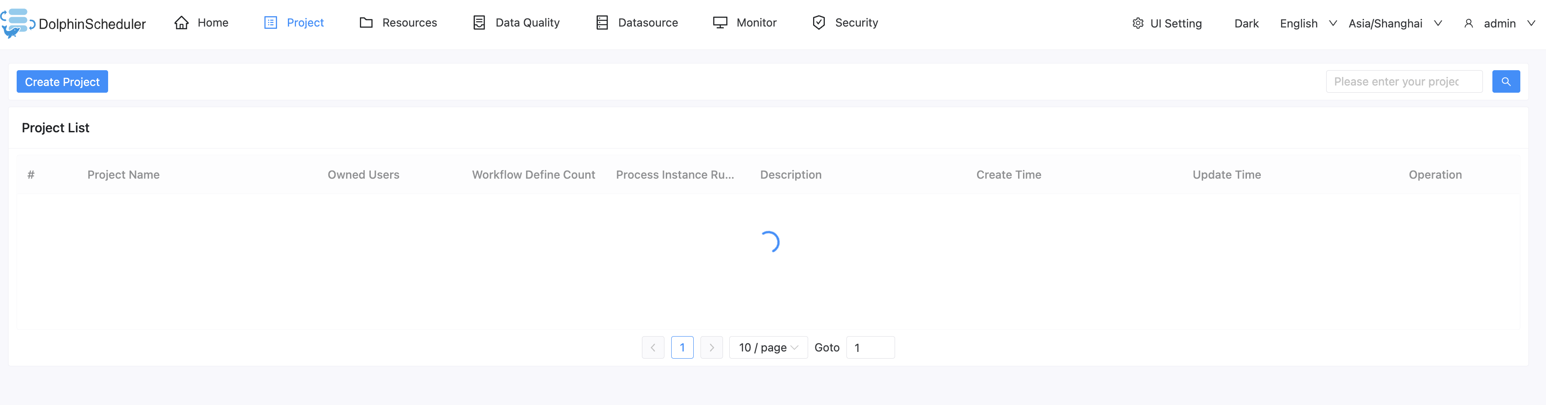Click the Project tab icon
This screenshot has height=405, width=1546.
pyautogui.click(x=271, y=22)
